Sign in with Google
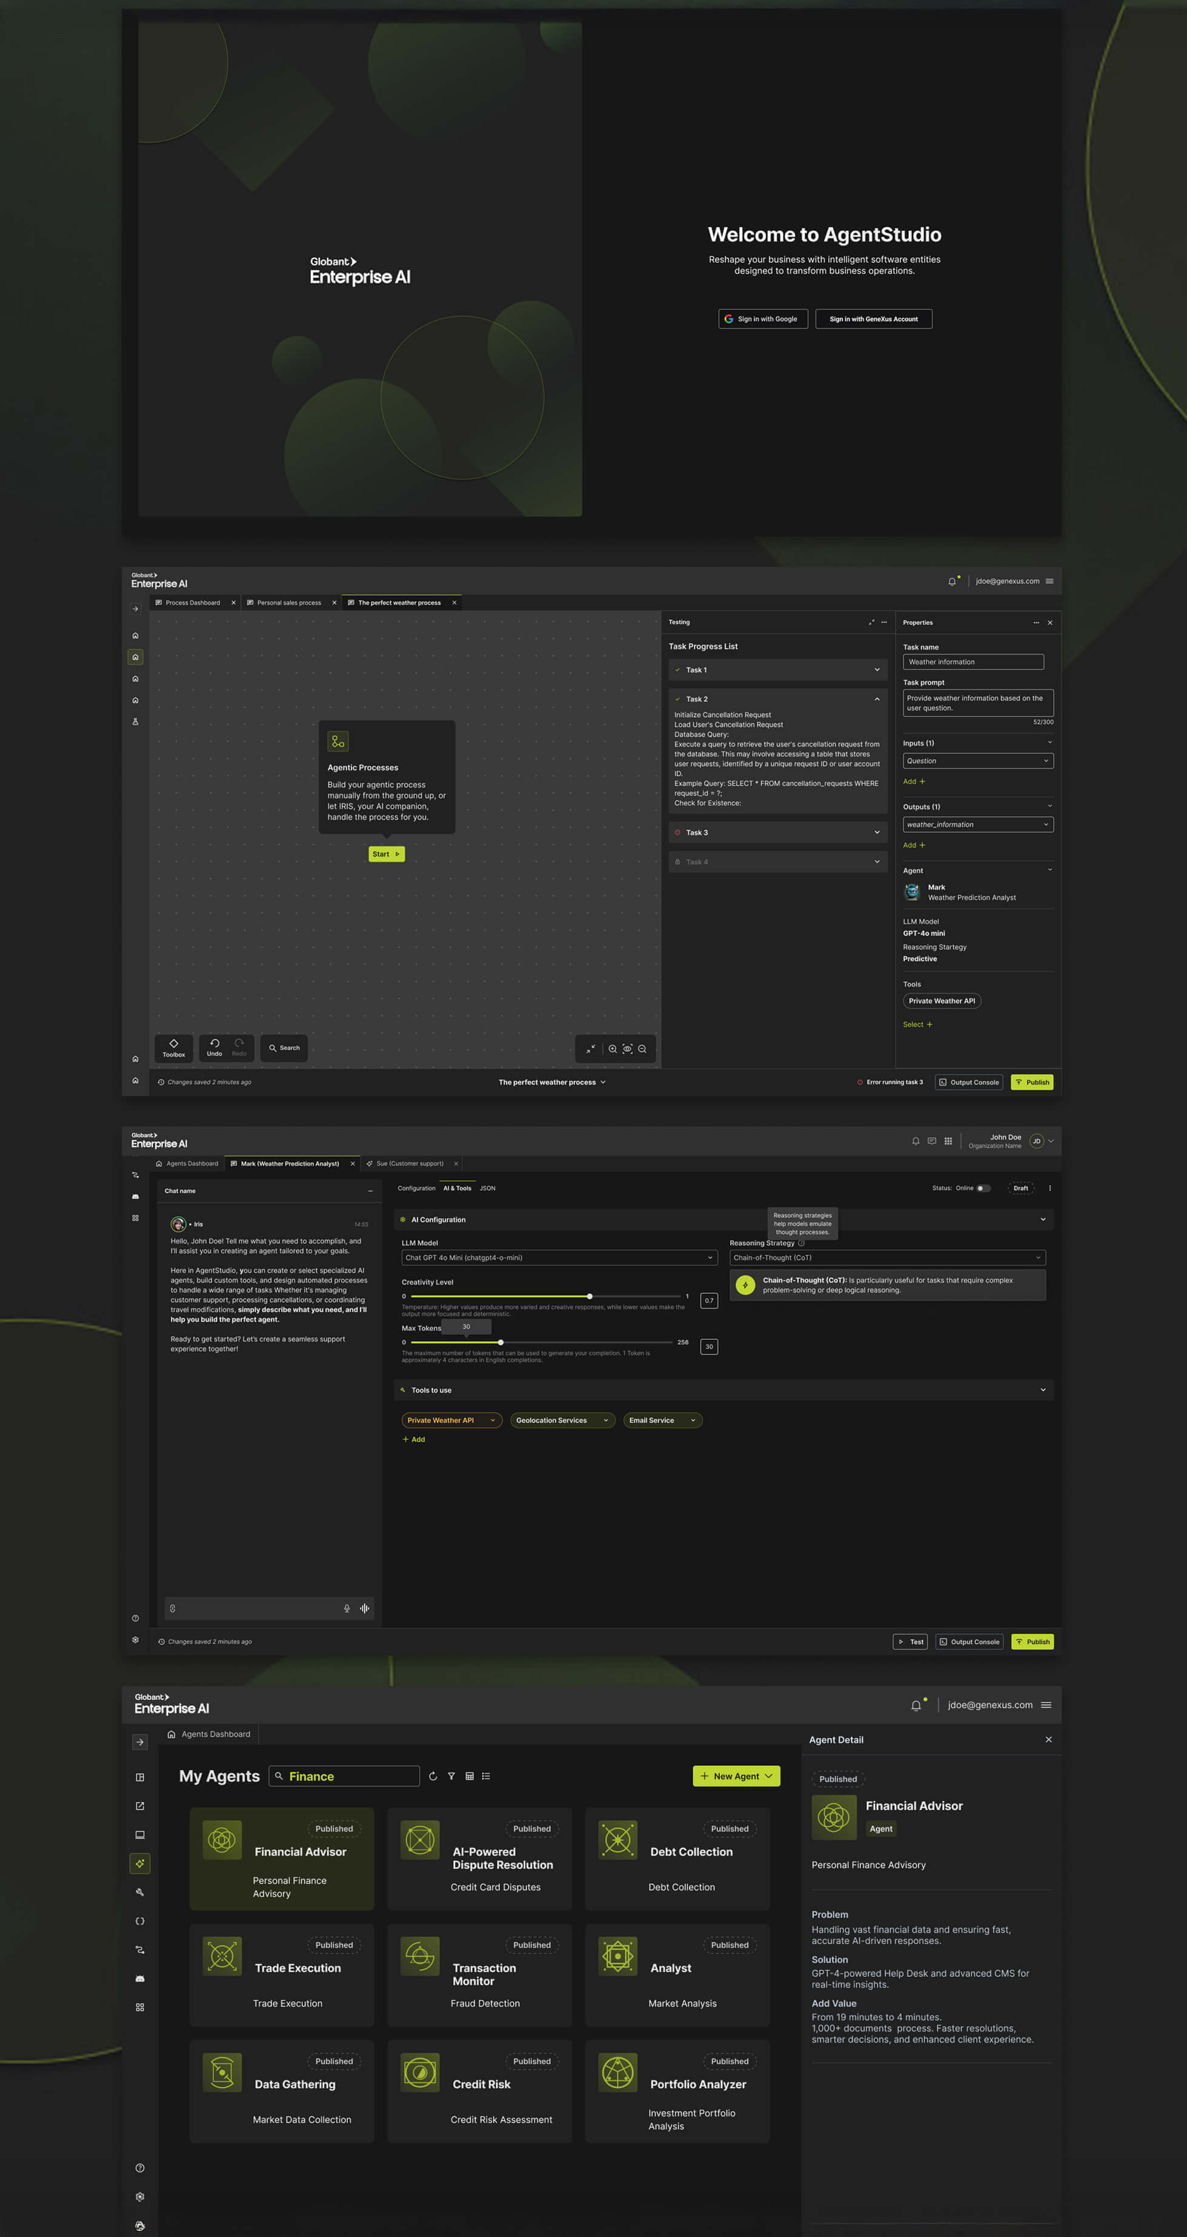This screenshot has height=2237, width=1187. click(x=763, y=319)
